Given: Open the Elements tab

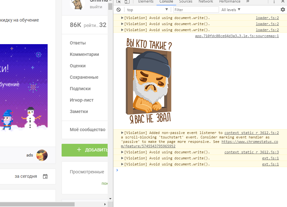Looking at the screenshot, I should pos(146,2).
